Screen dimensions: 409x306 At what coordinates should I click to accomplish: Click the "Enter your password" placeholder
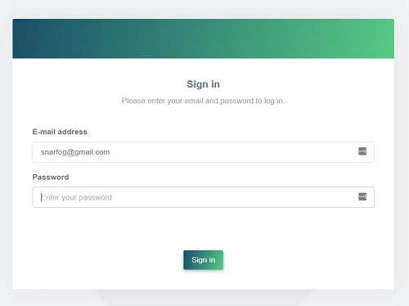76,197
